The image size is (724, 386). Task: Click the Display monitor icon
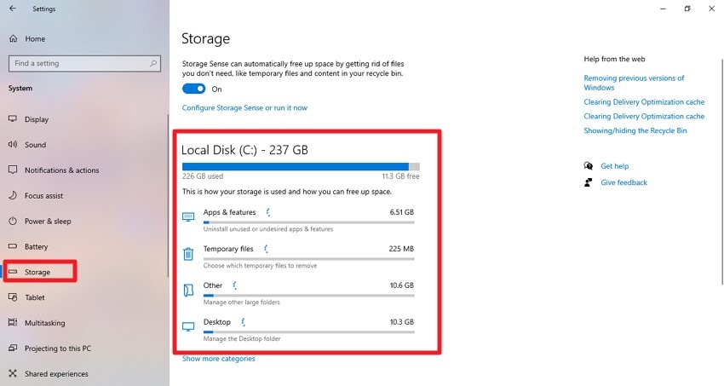13,119
